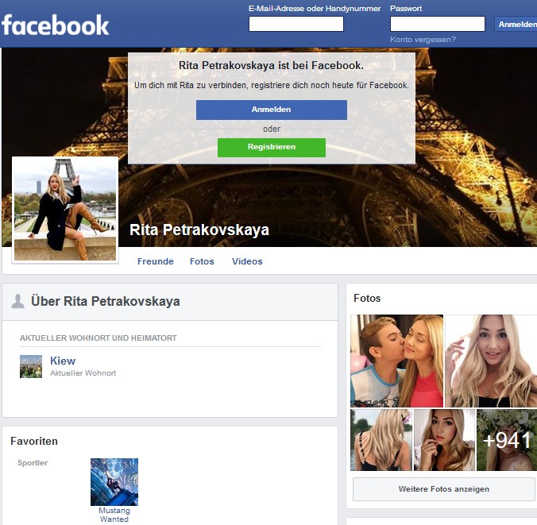
Task: Click Weitere Fotos anzeigen button
Action: tap(443, 489)
